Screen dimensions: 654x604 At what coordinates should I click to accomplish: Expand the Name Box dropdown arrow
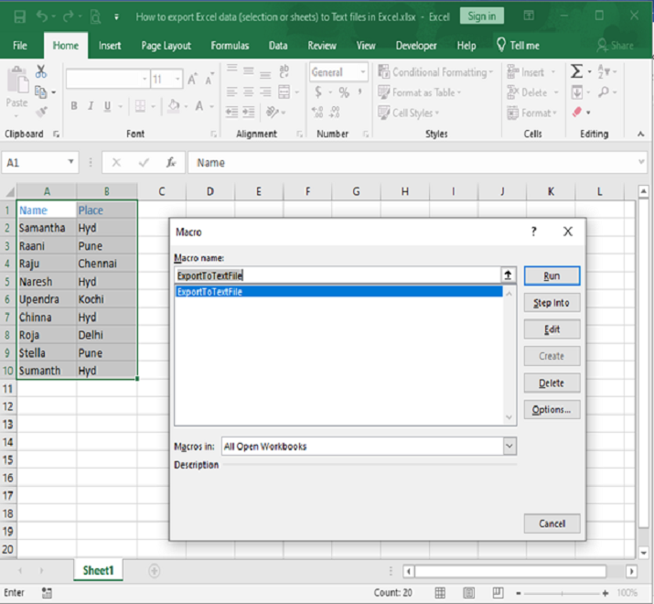[71, 163]
